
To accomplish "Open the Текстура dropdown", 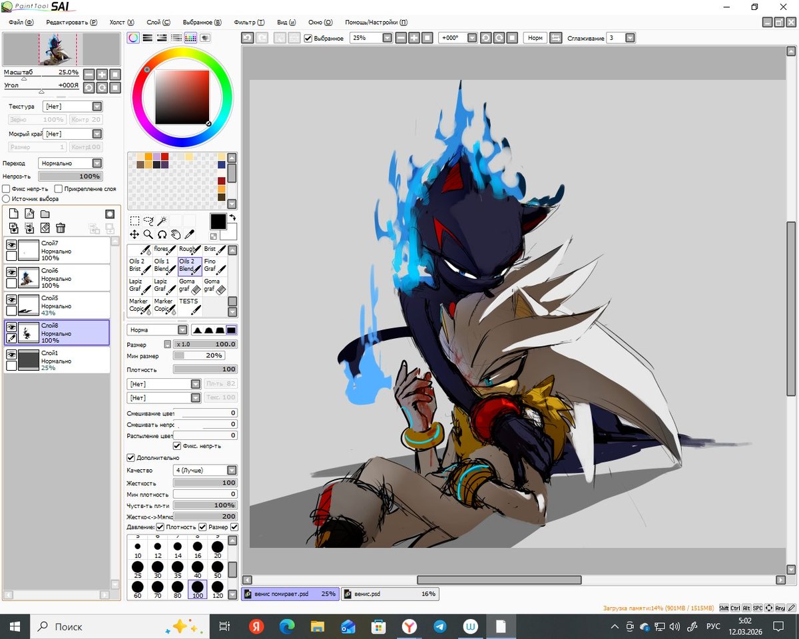I will pyautogui.click(x=73, y=106).
